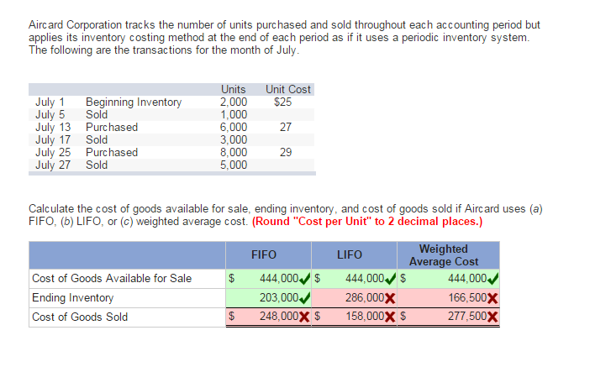Viewport: 611px width, 367px height.
Task: Click the 'Units' column header in transactions table
Action: point(233,89)
